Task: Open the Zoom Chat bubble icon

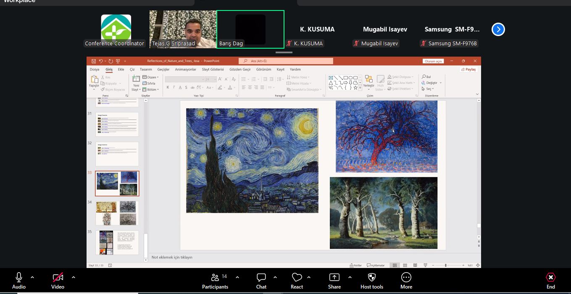Action: point(261,277)
